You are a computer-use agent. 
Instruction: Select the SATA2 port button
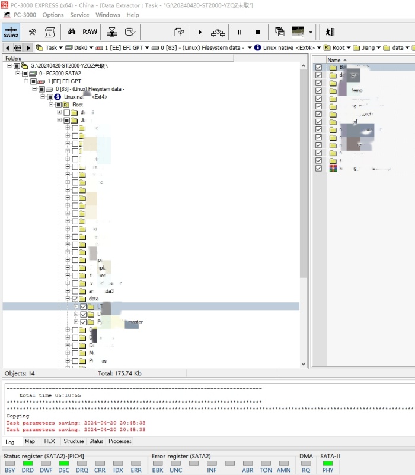click(x=11, y=32)
